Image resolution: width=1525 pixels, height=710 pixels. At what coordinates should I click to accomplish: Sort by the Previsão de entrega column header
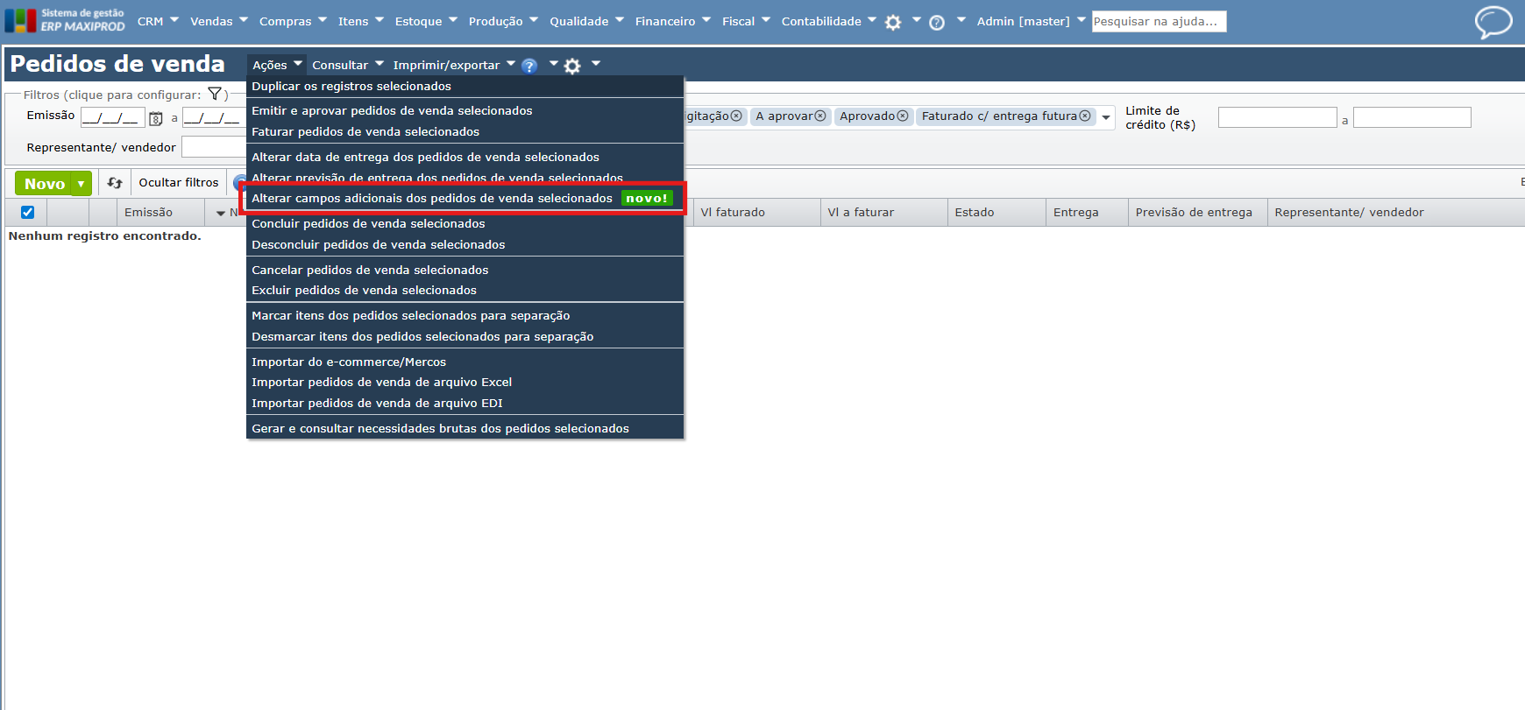pos(1194,212)
